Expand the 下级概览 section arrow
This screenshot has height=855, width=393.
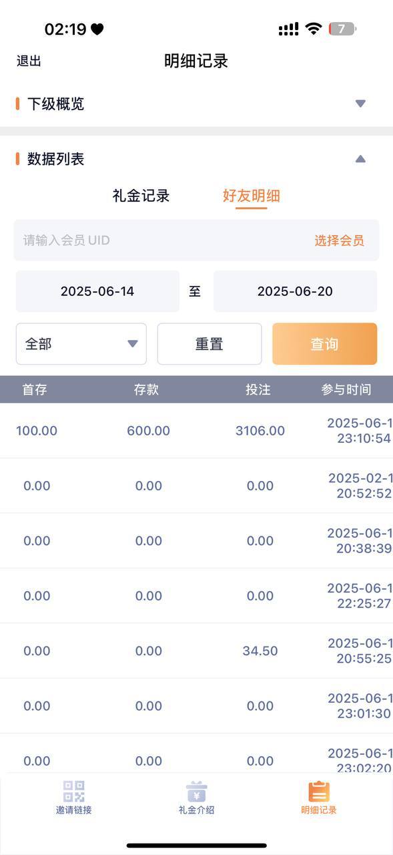pos(360,104)
